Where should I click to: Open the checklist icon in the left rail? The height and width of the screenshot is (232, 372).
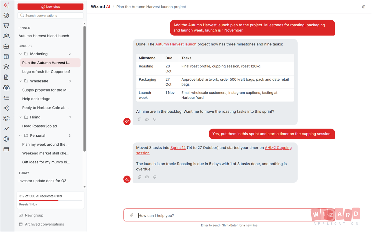pyautogui.click(x=6, y=98)
